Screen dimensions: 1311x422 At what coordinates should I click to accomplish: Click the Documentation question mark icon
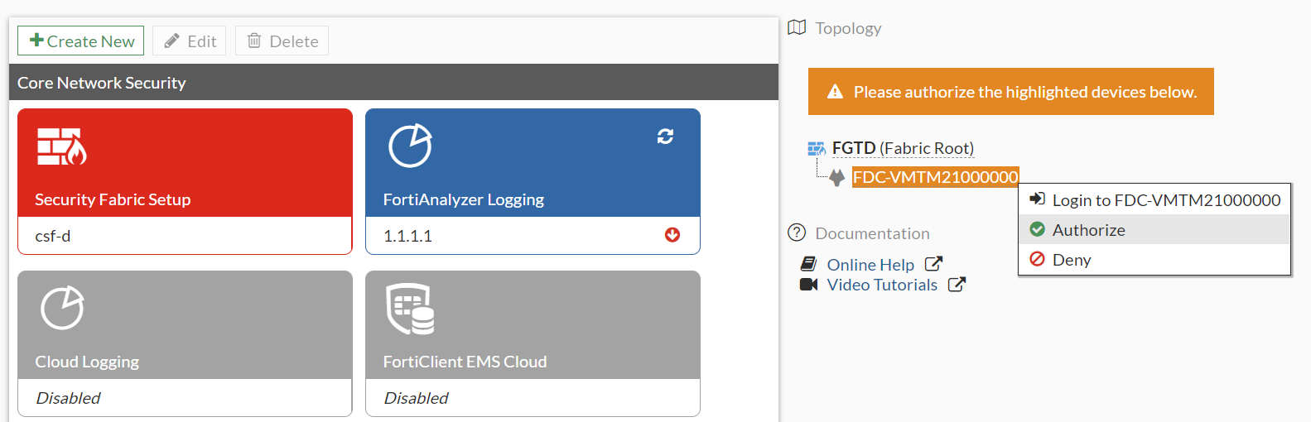click(797, 233)
